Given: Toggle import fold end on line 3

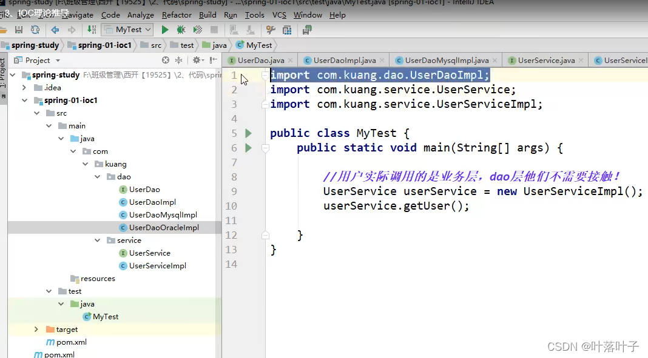Looking at the screenshot, I should point(265,104).
